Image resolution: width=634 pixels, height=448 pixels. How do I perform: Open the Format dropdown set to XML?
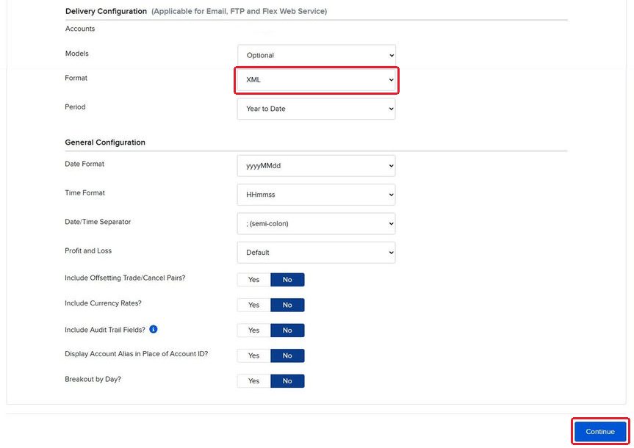click(316, 80)
